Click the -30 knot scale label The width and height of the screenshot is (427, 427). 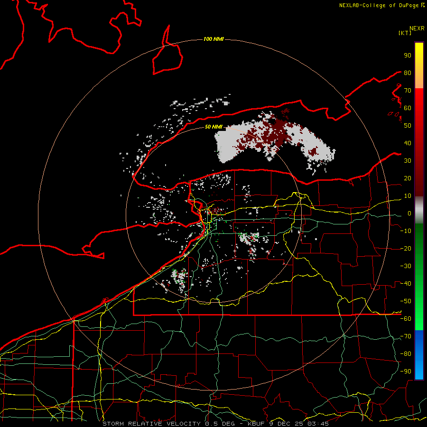[406, 266]
